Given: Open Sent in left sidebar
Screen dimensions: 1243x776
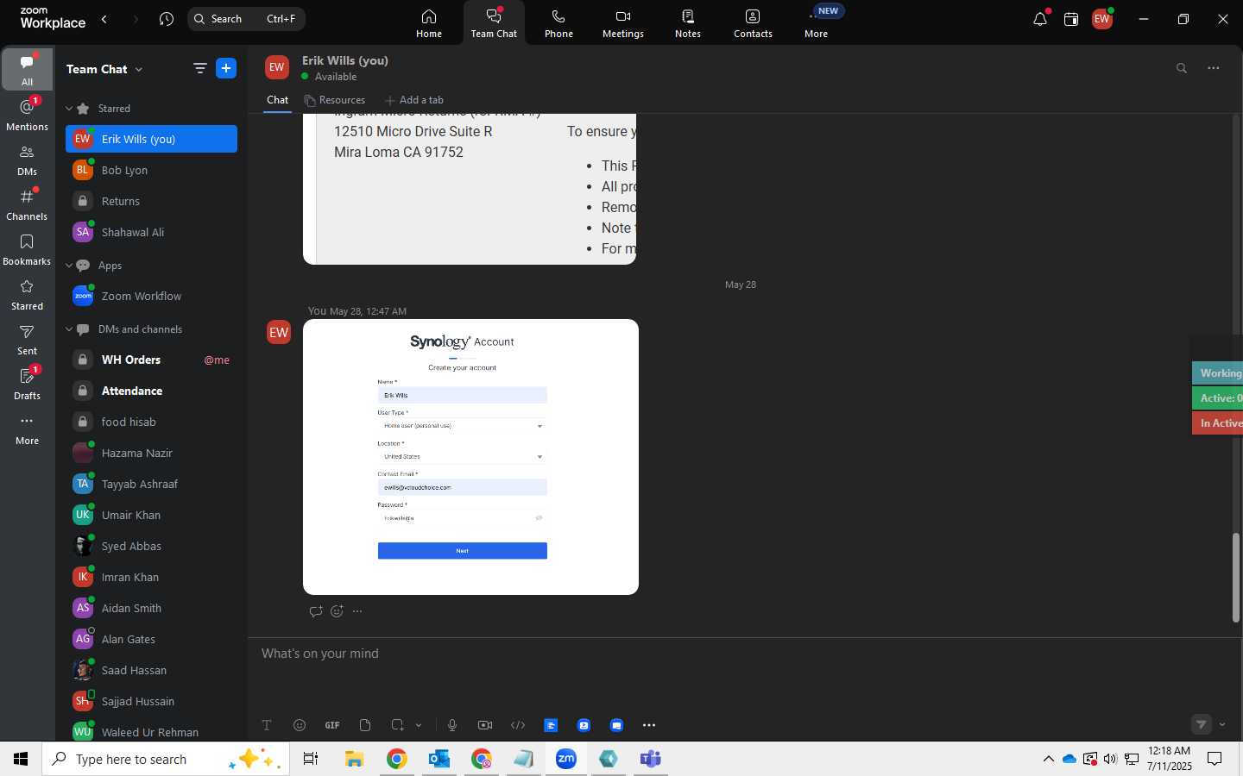Looking at the screenshot, I should 27,339.
